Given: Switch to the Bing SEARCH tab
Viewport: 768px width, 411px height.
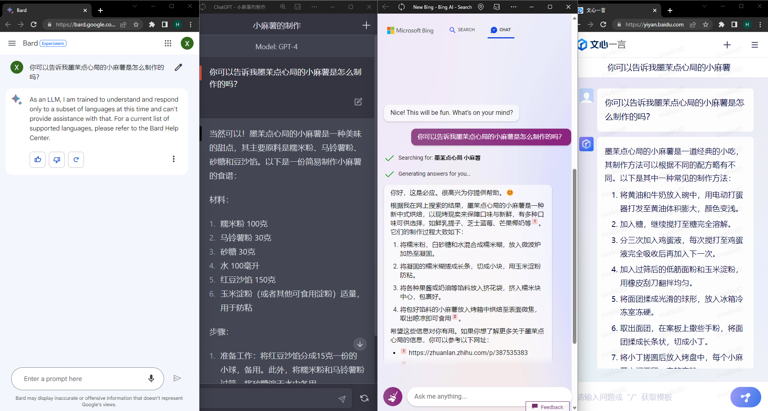Looking at the screenshot, I should (462, 30).
